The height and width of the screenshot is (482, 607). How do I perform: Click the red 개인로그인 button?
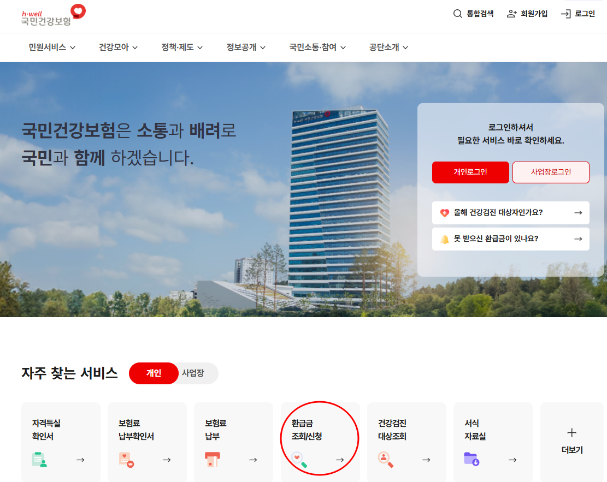coord(470,172)
